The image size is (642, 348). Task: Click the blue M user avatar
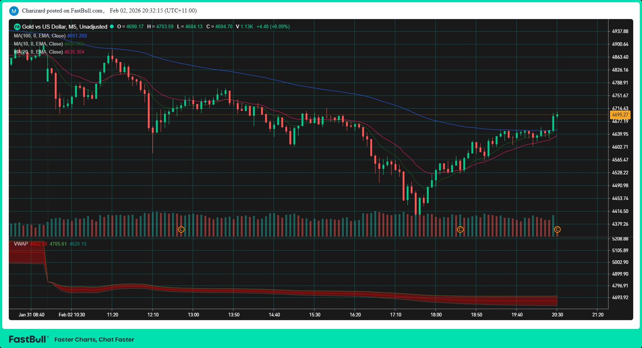tap(14, 11)
